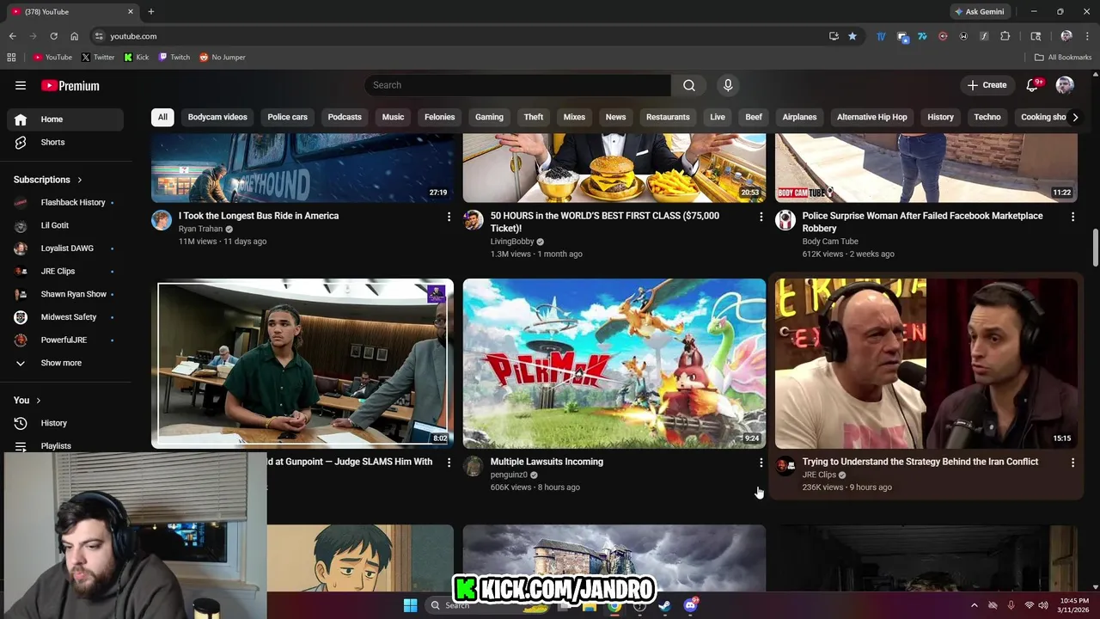Open options for WORLD'S BEST FIRST CLASS video

pos(761,217)
